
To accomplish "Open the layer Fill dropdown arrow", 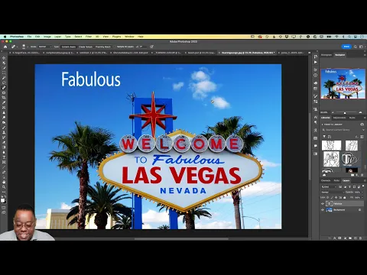I will [x=362, y=197].
